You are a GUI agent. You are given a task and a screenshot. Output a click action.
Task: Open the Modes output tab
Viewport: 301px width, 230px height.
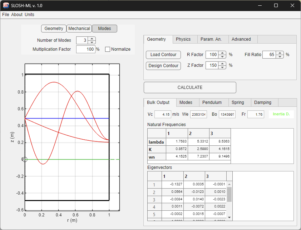pyautogui.click(x=187, y=102)
